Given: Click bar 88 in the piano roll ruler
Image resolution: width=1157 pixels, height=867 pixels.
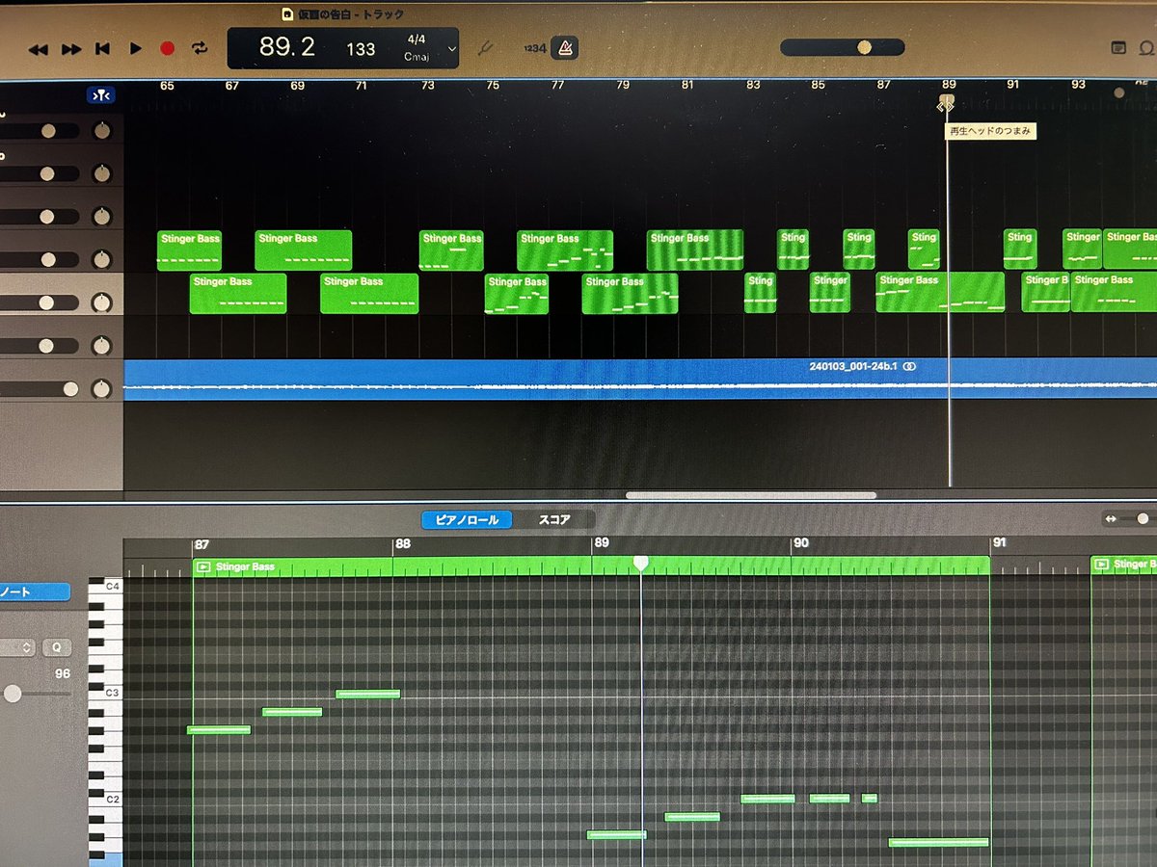Looking at the screenshot, I should (x=403, y=543).
